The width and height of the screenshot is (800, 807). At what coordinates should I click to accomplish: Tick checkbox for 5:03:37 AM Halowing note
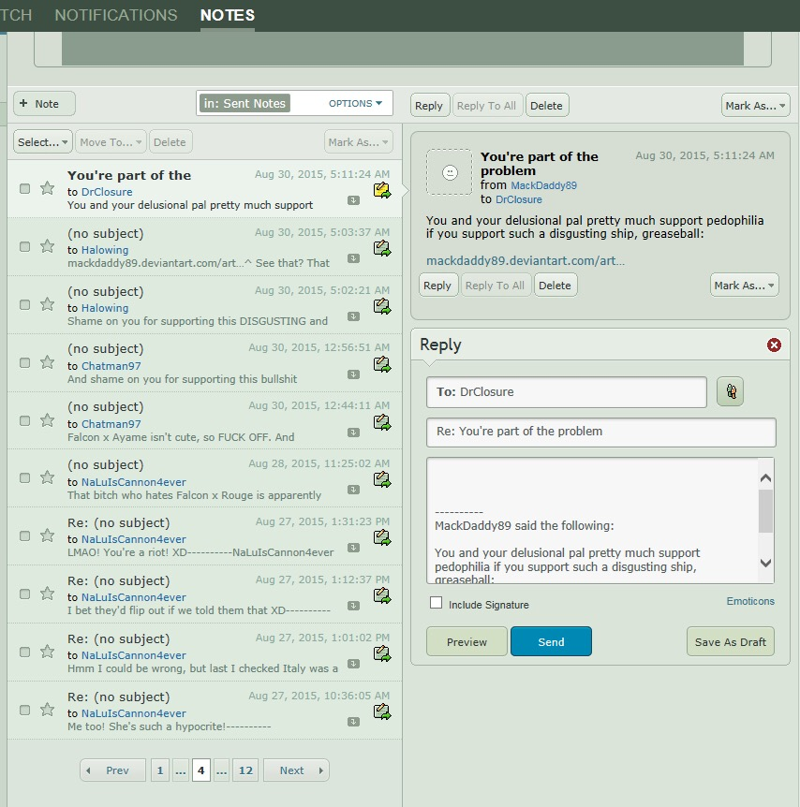coord(24,247)
